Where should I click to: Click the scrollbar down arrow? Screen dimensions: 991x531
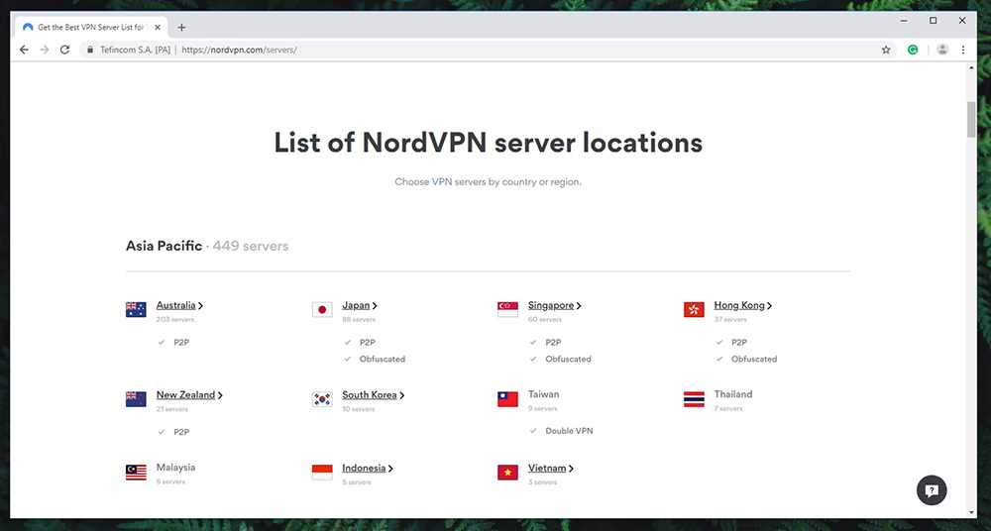pos(971,512)
